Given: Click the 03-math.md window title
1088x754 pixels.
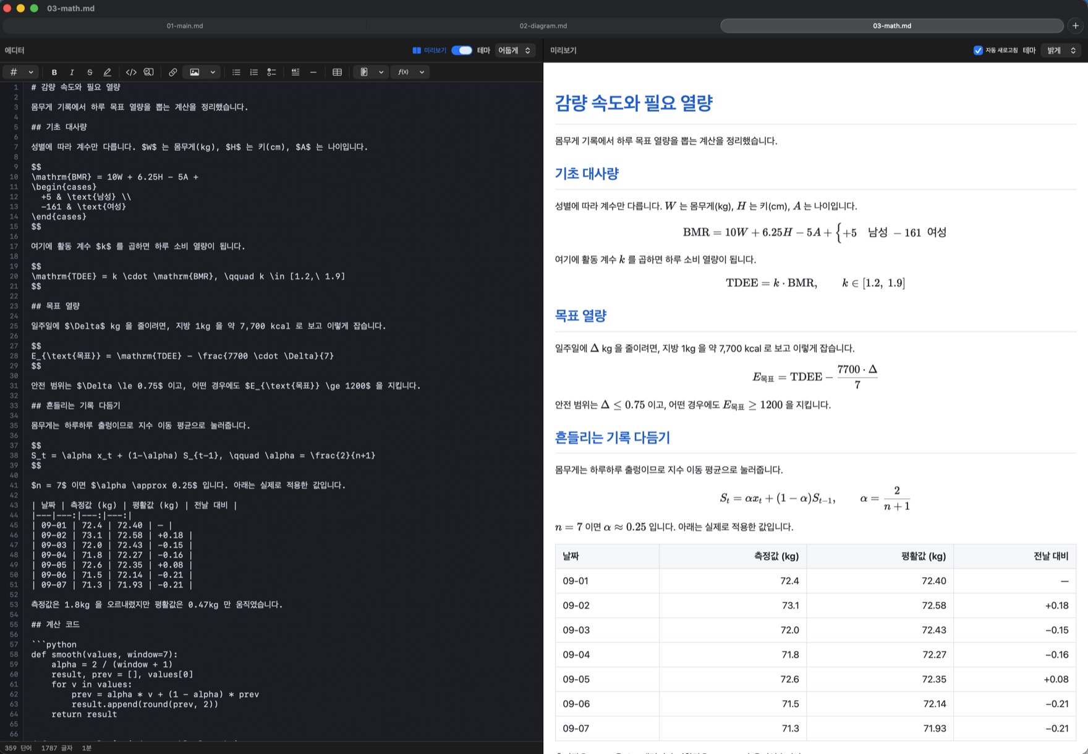Looking at the screenshot, I should click(71, 9).
